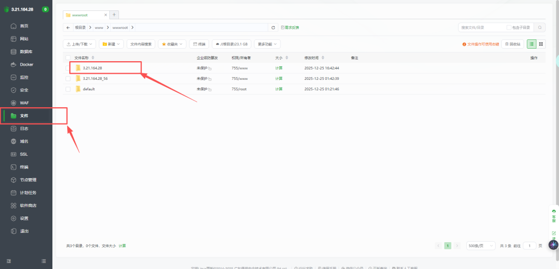The height and width of the screenshot is (269, 559).
Task: Click the 文件 folder icon in sidebar
Action: point(14,116)
